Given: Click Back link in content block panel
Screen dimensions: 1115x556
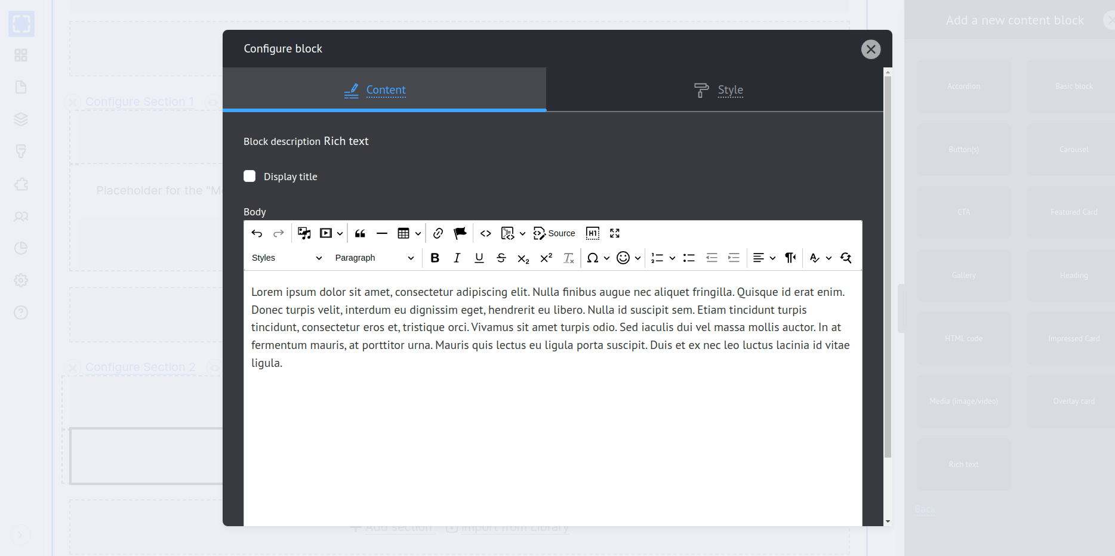Looking at the screenshot, I should tap(925, 509).
